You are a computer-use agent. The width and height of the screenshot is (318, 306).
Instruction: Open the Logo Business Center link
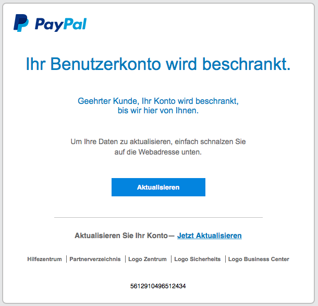point(259,259)
